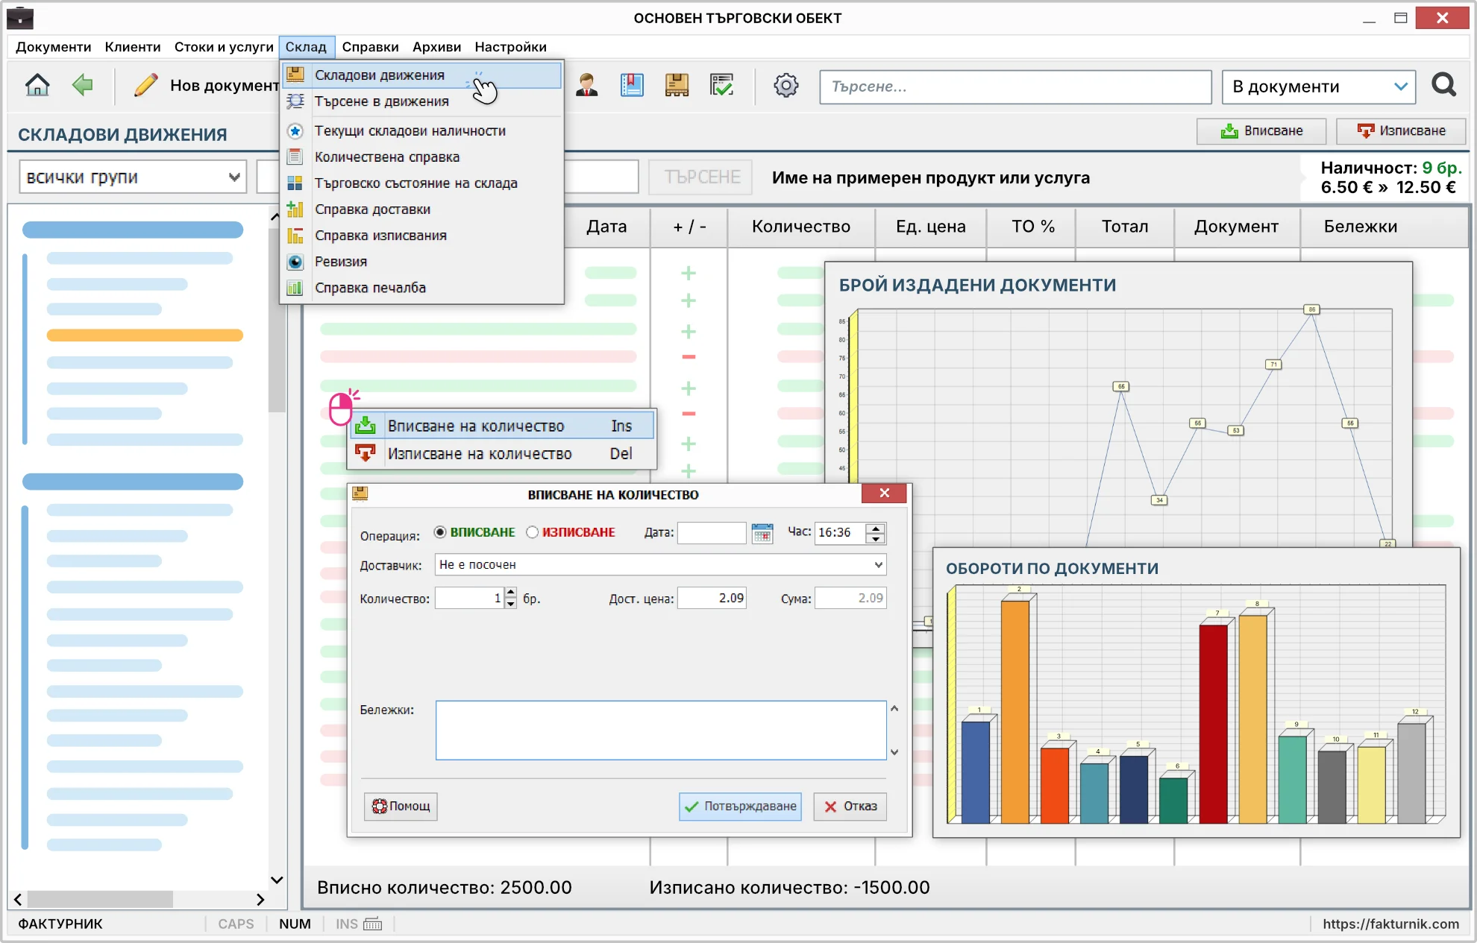Image resolution: width=1477 pixels, height=943 pixels.
Task: Click the warehouse boxes toolbar icon
Action: coord(677,86)
